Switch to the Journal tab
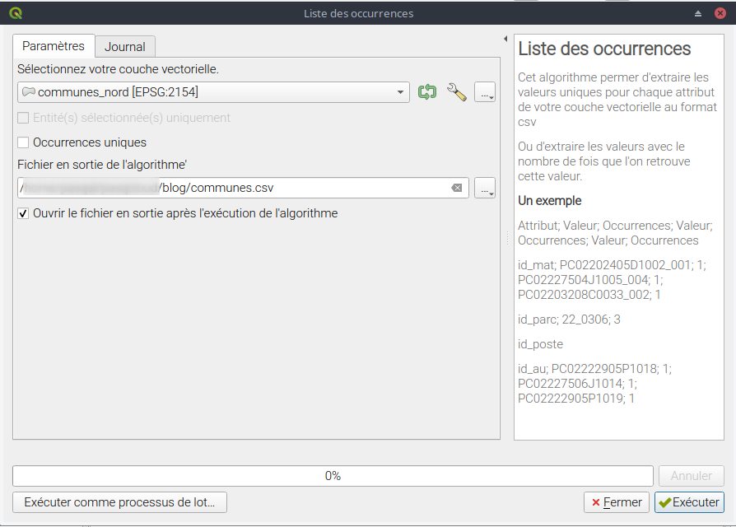The height and width of the screenshot is (527, 736). pyautogui.click(x=125, y=47)
